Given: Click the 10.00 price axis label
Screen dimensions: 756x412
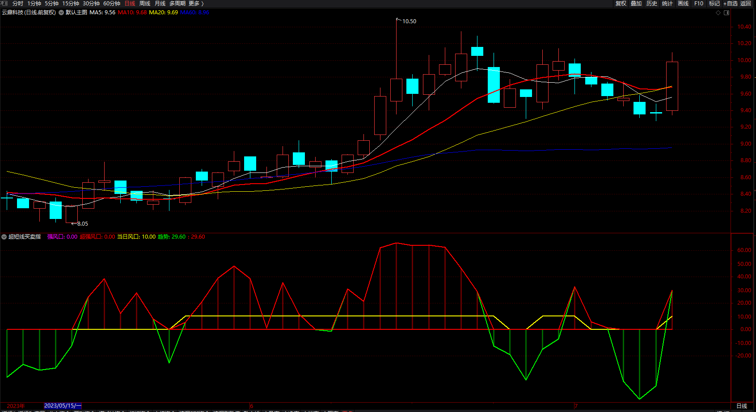Looking at the screenshot, I should [744, 60].
